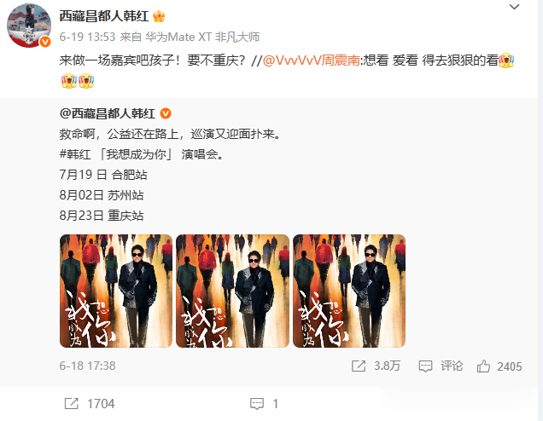This screenshot has height=421, width=543.
Task: Click 华为Mate XT 非凡大师 source text
Action: pos(202,37)
